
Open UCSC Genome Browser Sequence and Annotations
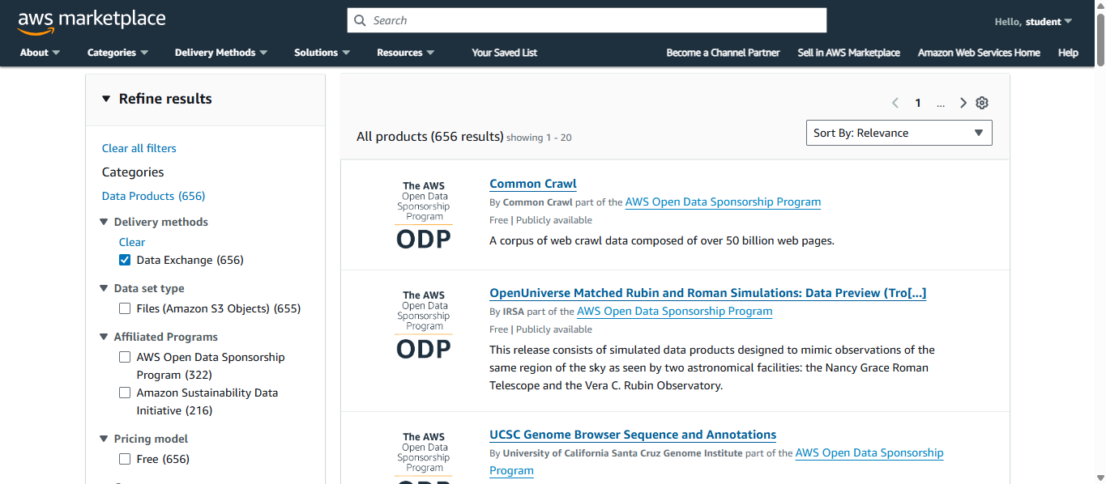[633, 435]
